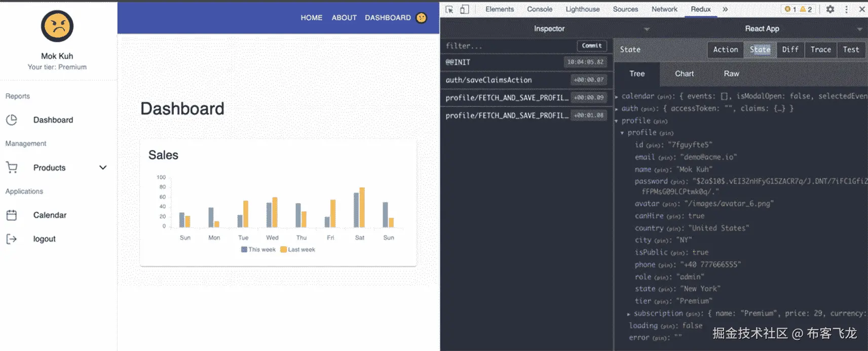Viewport: 868px width, 351px height.
Task: Click logout in the sidebar
Action: (x=45, y=239)
